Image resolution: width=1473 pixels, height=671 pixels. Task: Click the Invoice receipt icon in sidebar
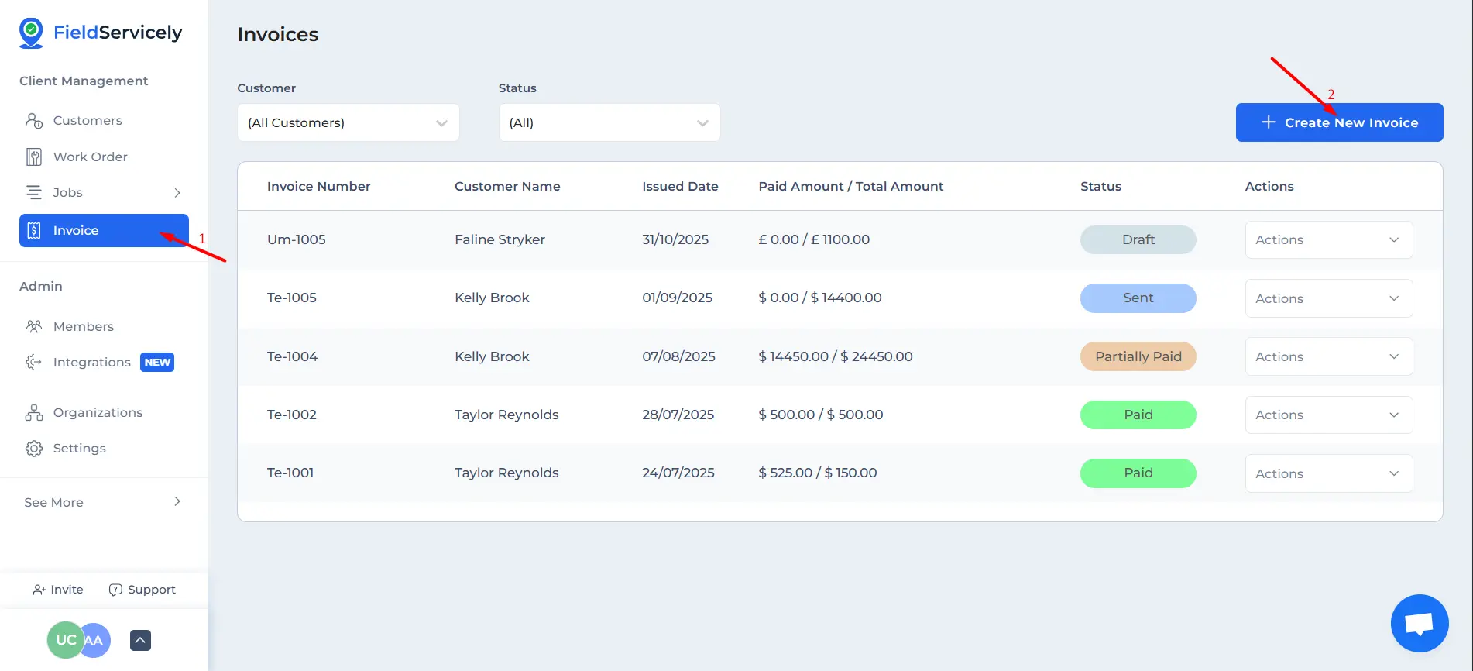[34, 230]
